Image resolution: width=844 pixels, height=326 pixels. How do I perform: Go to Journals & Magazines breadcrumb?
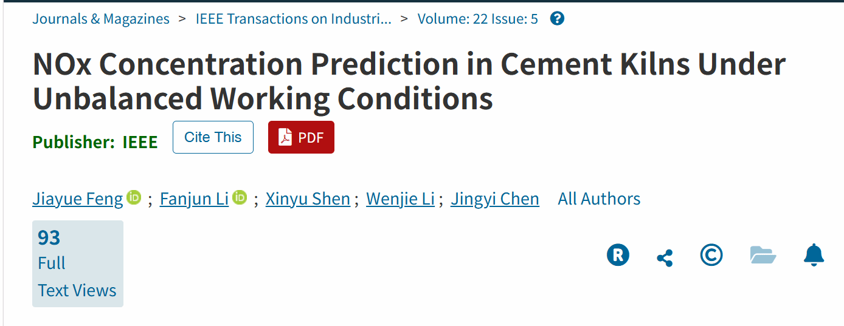click(101, 19)
